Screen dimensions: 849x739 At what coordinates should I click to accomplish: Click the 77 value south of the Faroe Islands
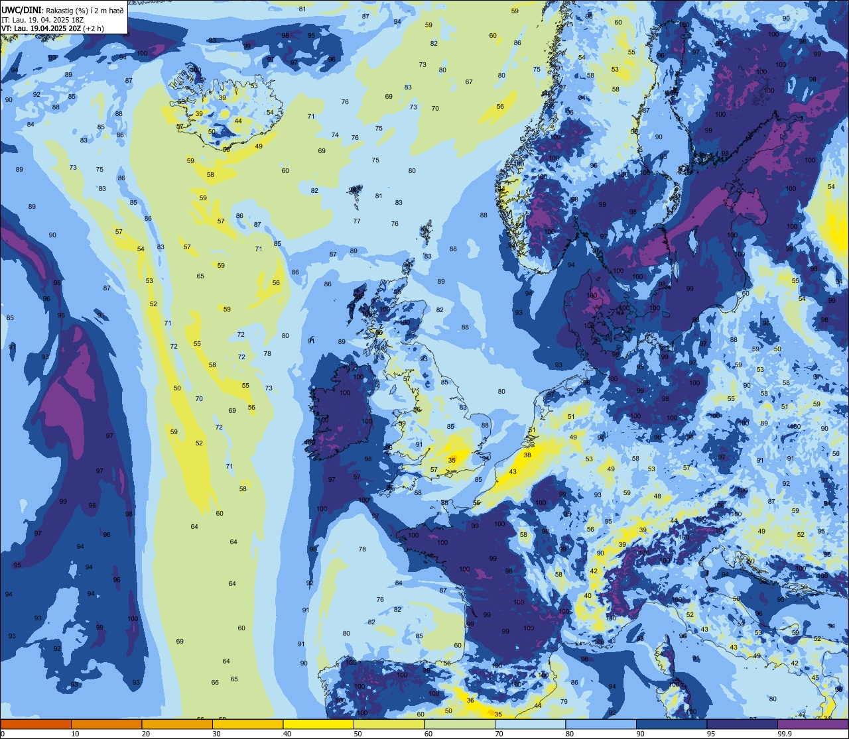tap(357, 221)
